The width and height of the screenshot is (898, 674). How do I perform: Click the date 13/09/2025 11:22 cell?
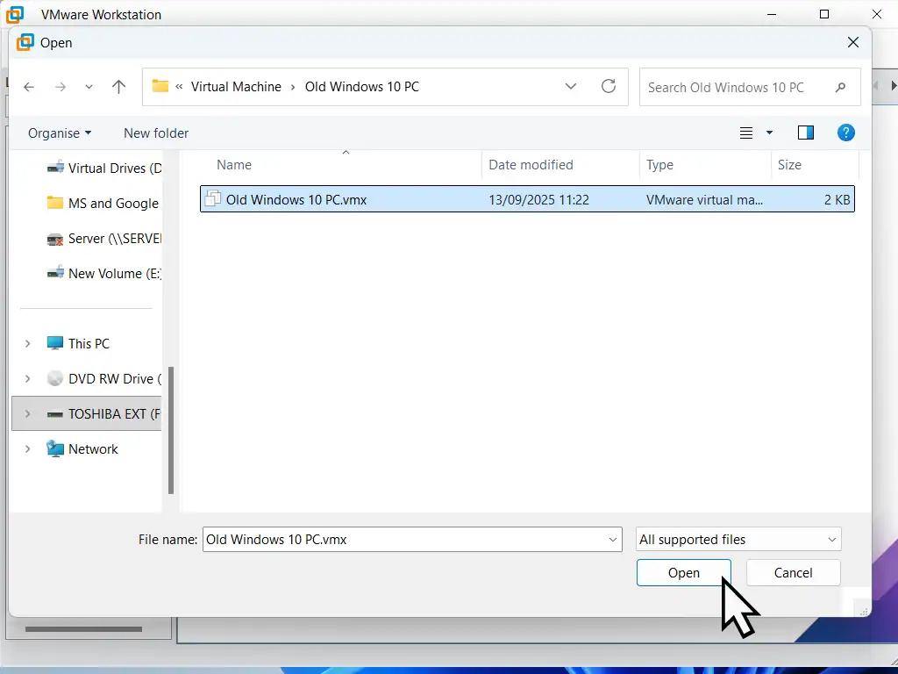(x=539, y=199)
